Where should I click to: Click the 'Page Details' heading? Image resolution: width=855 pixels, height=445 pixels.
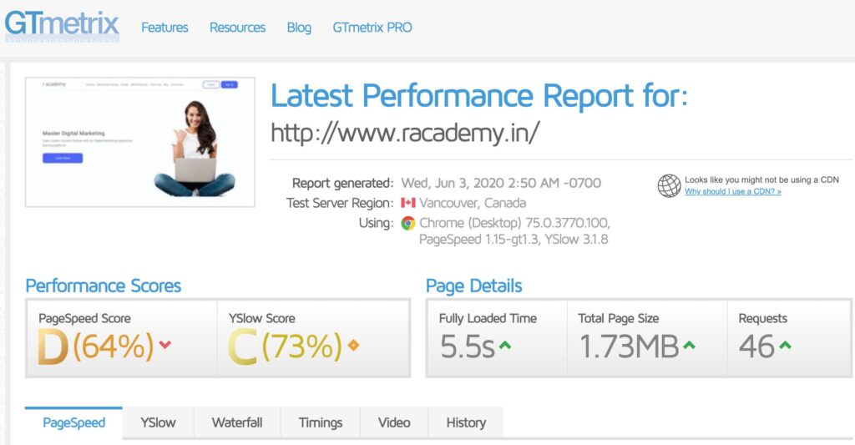474,286
